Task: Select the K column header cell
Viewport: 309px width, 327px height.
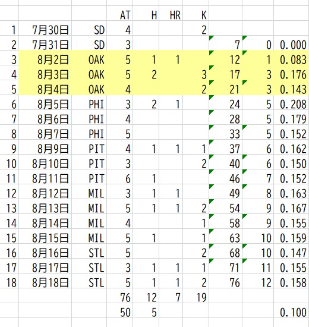Action: point(196,13)
